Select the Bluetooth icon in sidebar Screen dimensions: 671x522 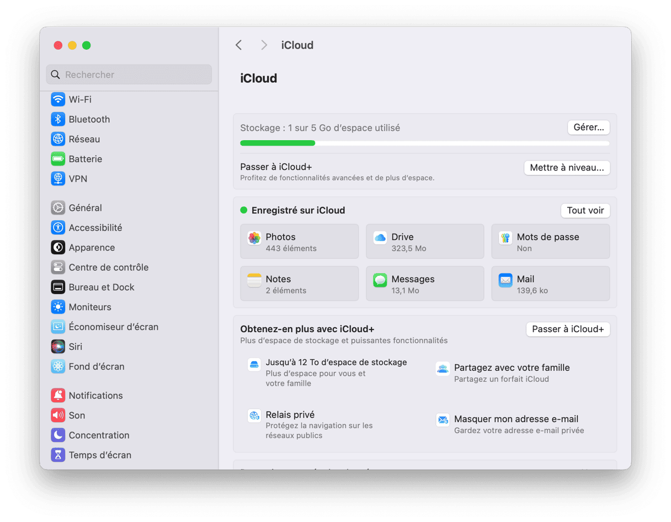point(58,119)
